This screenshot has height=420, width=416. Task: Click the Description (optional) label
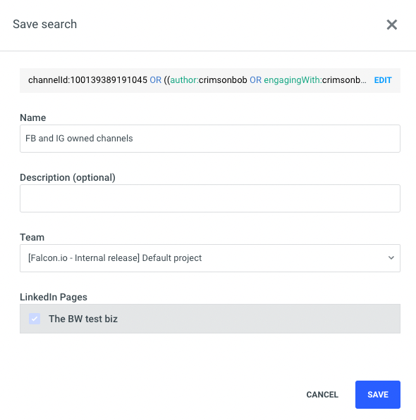(68, 177)
